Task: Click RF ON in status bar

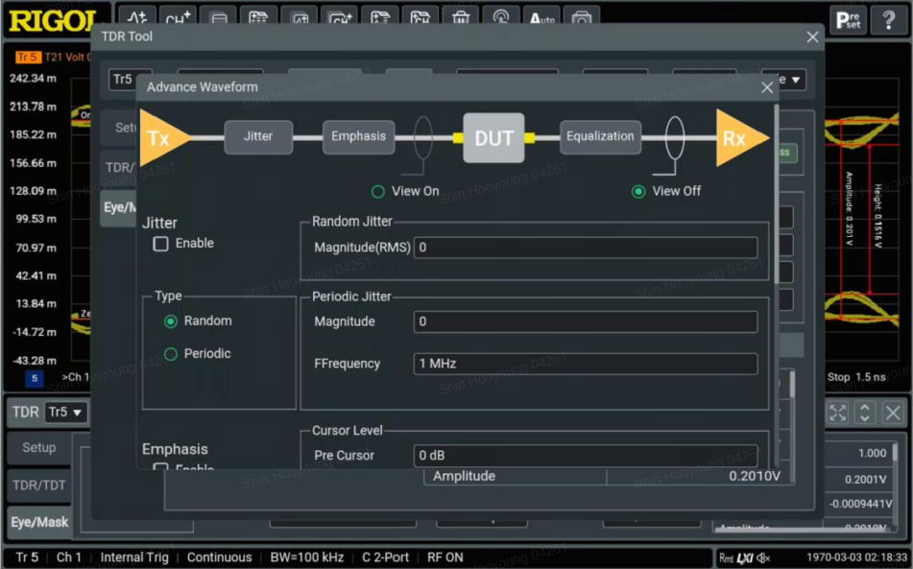Action: [444, 557]
